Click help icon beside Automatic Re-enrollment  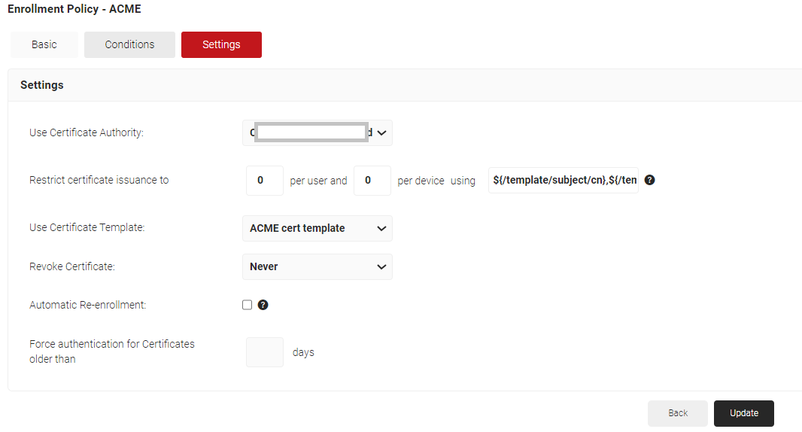click(263, 305)
